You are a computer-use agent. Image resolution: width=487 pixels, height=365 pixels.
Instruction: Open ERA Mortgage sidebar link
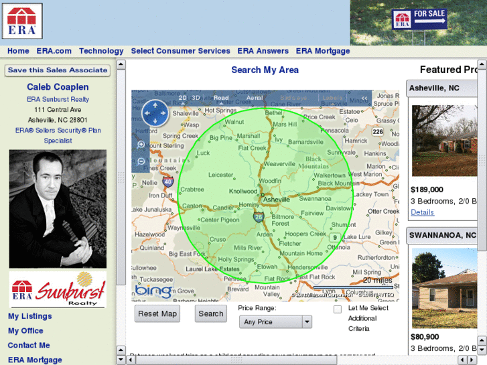tap(35, 360)
